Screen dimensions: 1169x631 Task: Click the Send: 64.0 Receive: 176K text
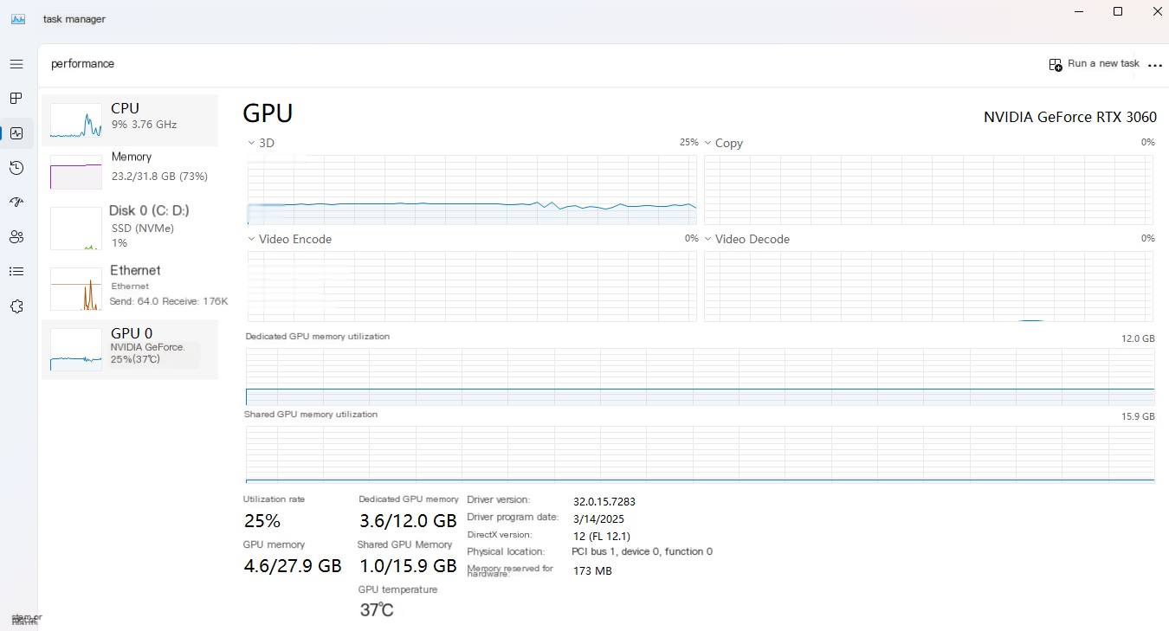pyautogui.click(x=169, y=301)
